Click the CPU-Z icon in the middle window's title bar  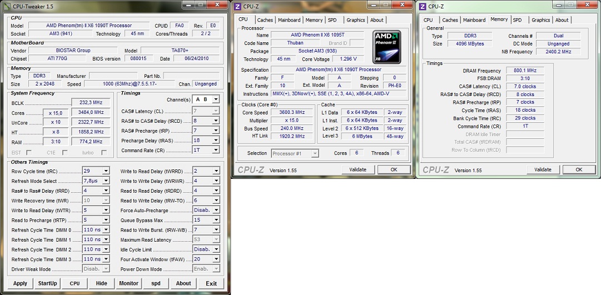pos(237,7)
